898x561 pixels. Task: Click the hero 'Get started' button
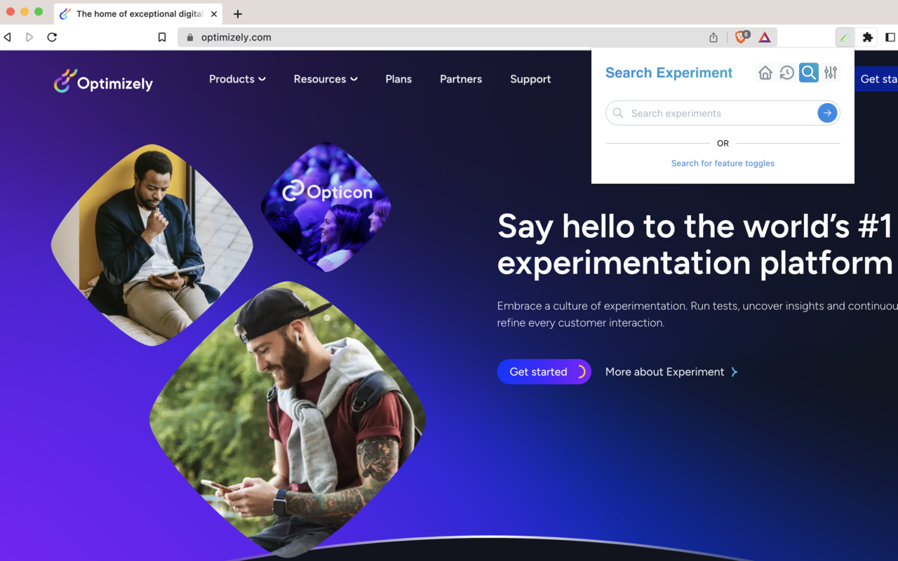point(544,372)
